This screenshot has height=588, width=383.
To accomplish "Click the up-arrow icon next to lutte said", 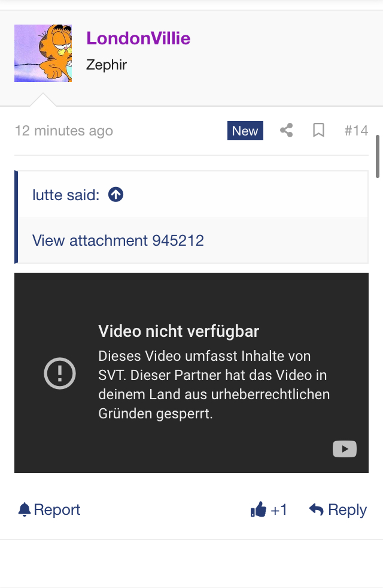I will pyautogui.click(x=115, y=195).
